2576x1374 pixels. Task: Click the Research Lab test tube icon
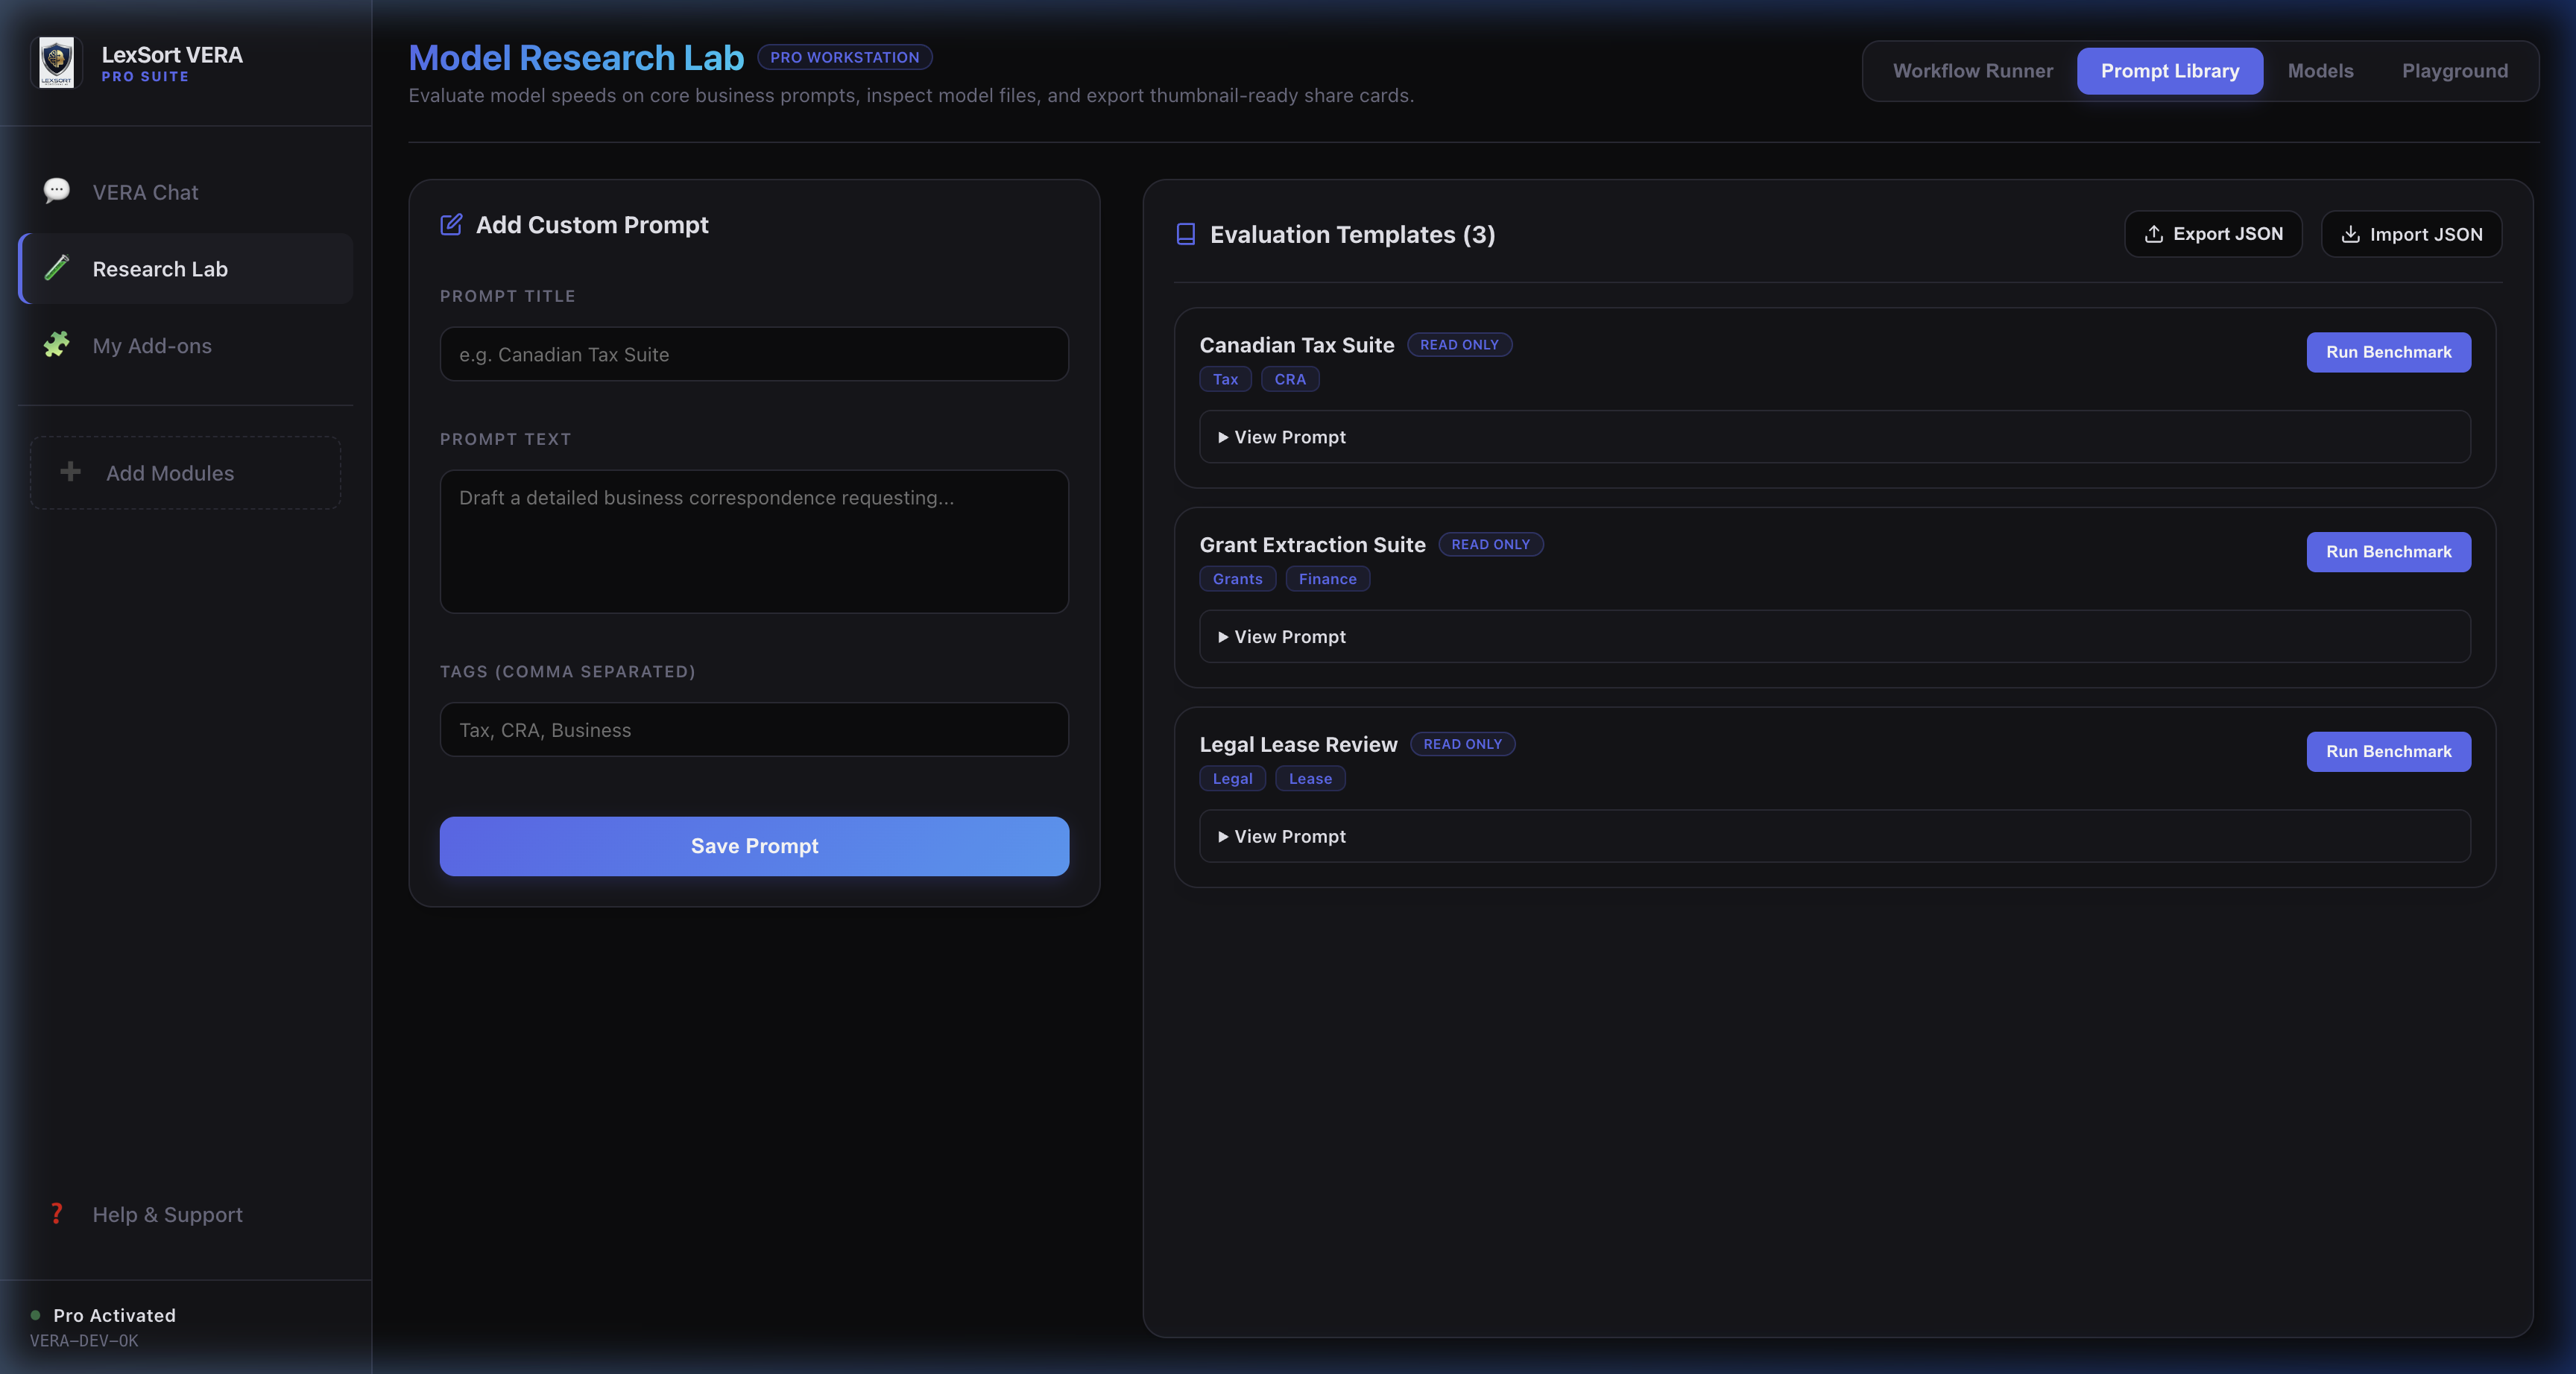coord(57,268)
